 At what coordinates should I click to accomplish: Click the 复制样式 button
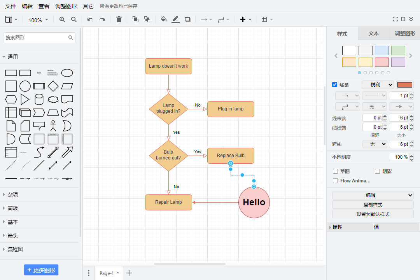click(373, 205)
